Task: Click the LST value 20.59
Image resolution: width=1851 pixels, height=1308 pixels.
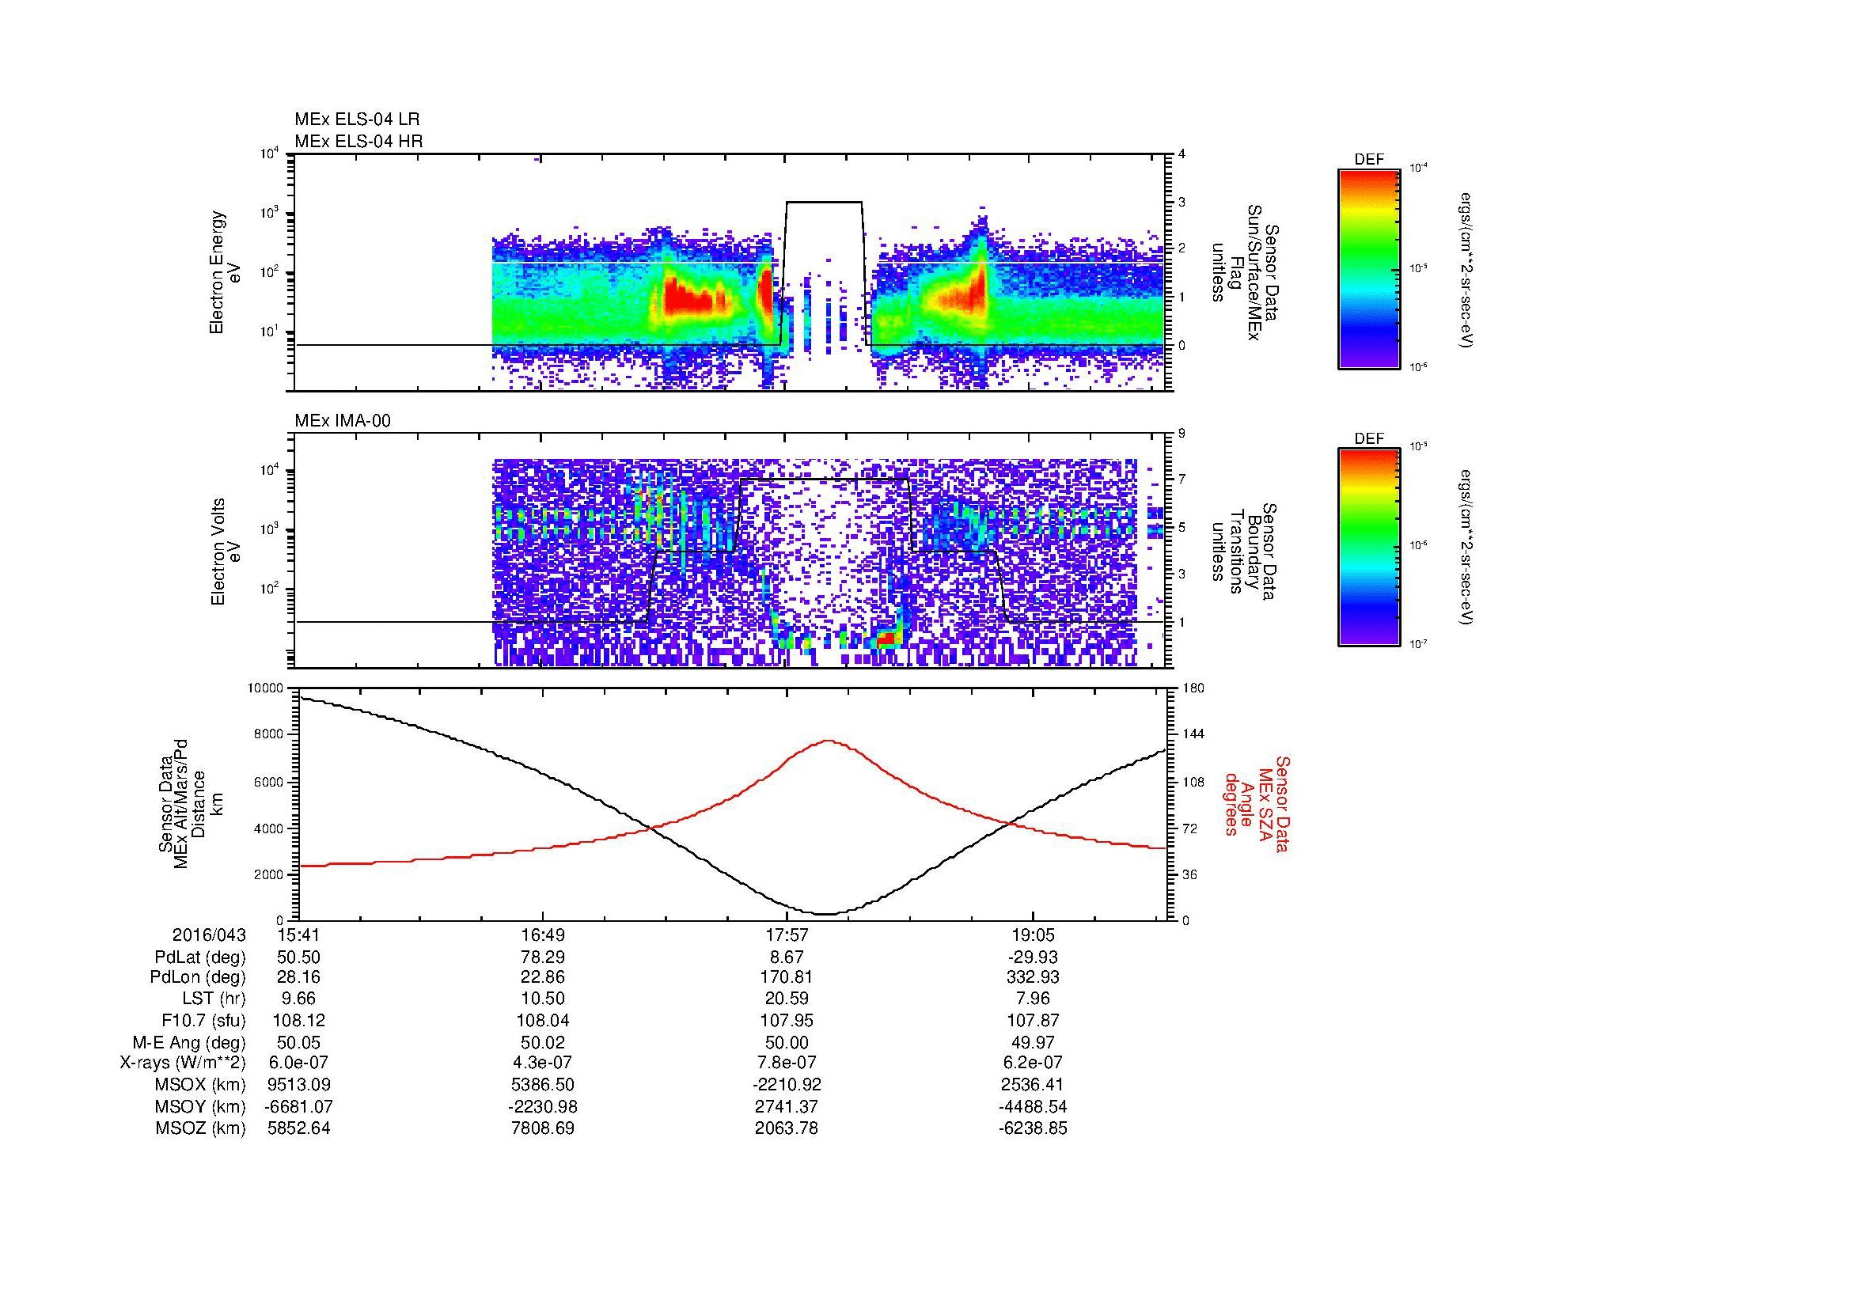Action: coord(787,999)
